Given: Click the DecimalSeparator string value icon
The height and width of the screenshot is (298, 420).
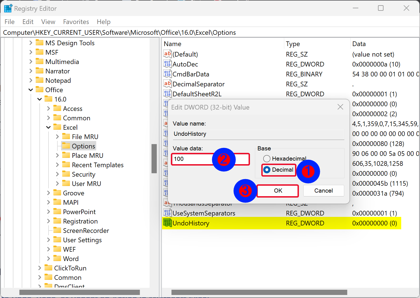Looking at the screenshot, I should tap(168, 84).
